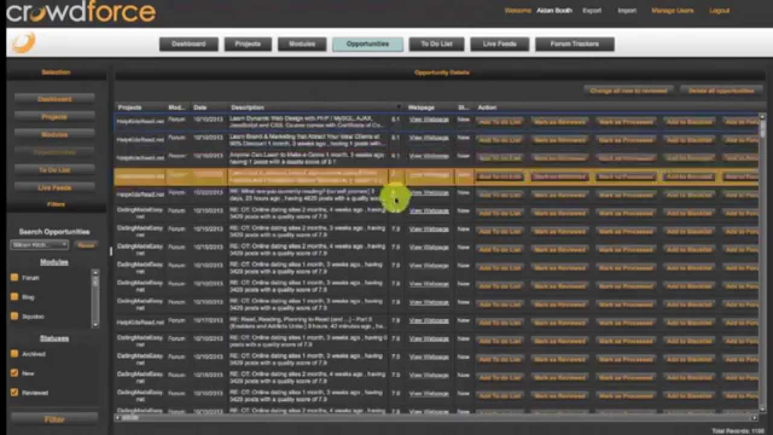The image size is (773, 435).
Task: Toggle the Blog module checkbox
Action: (14, 297)
